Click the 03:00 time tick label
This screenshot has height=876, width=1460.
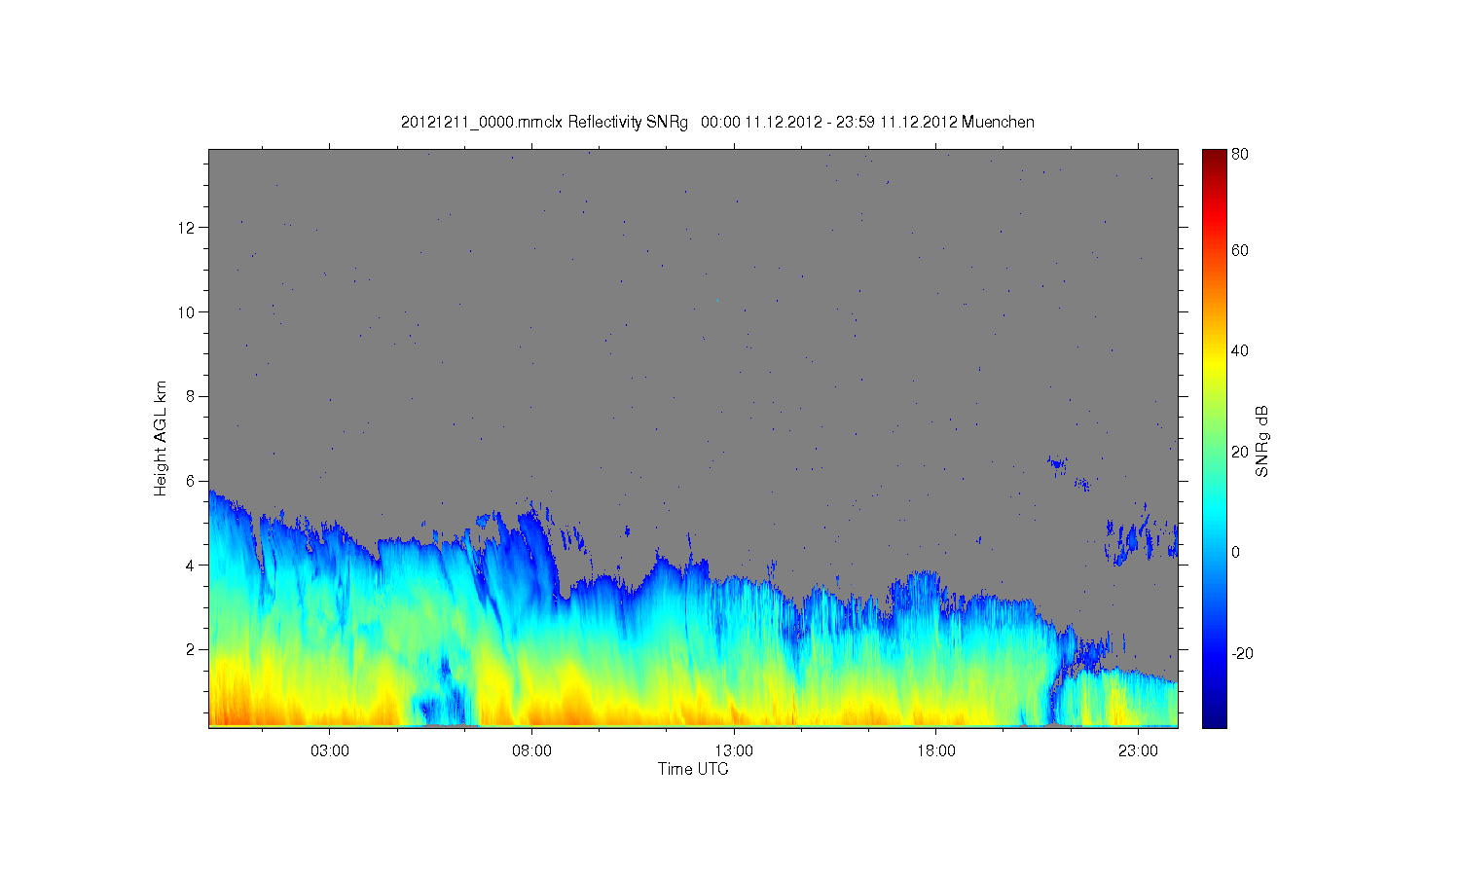pyautogui.click(x=330, y=750)
